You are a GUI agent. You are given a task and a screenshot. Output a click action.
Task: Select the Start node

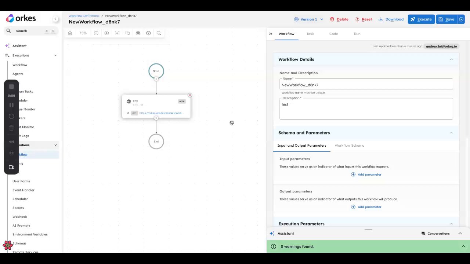[156, 71]
